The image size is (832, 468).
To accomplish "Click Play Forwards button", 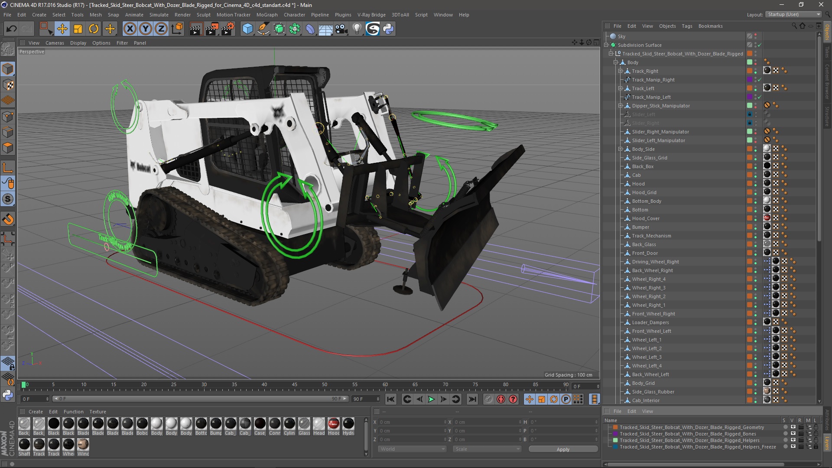I will tap(431, 399).
